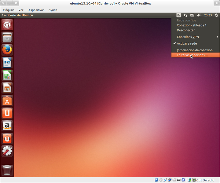220x183 pixels.
Task: Click the 23:23 clock indicator
Action: pos(208,15)
